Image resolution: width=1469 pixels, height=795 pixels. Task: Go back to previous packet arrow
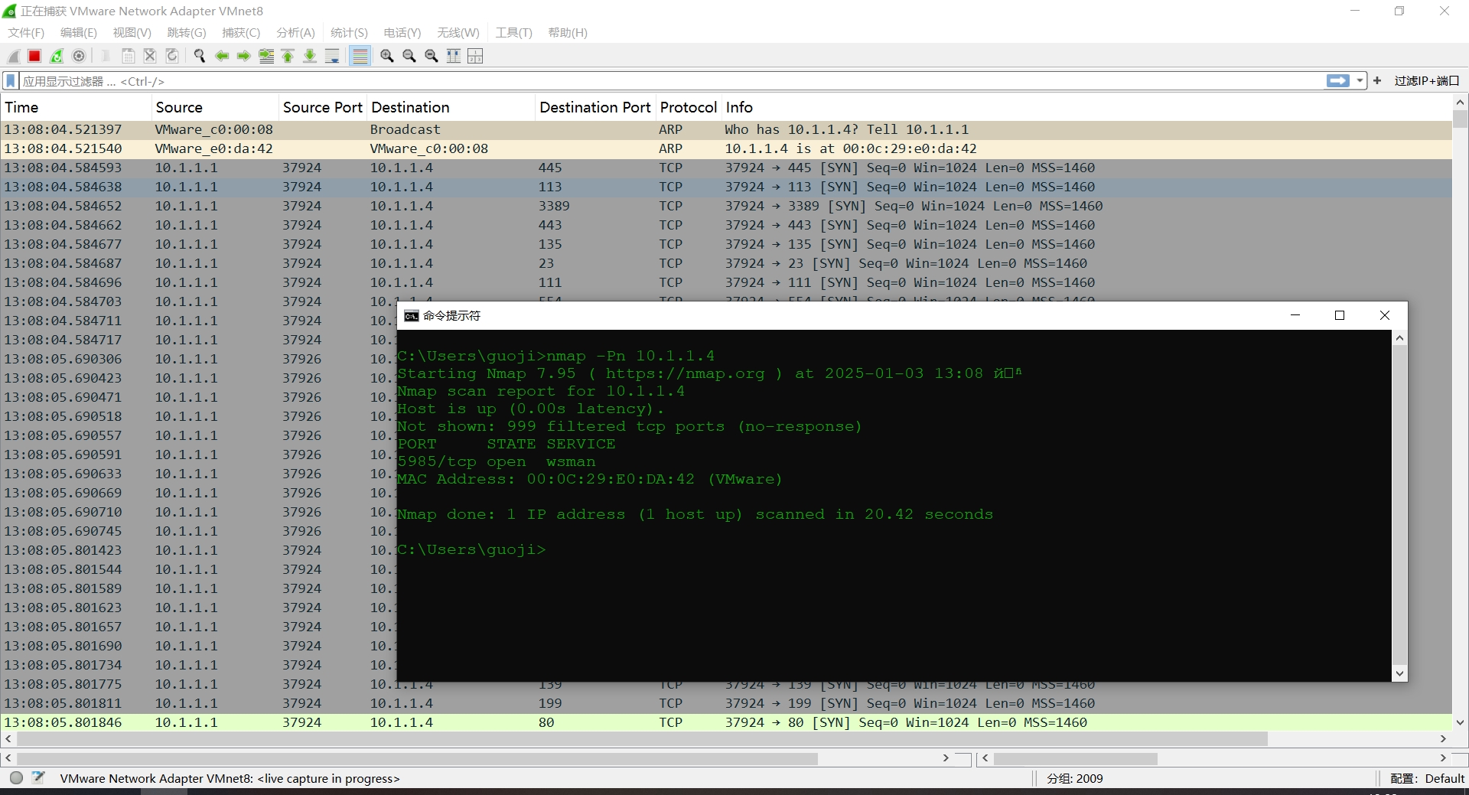coord(222,56)
